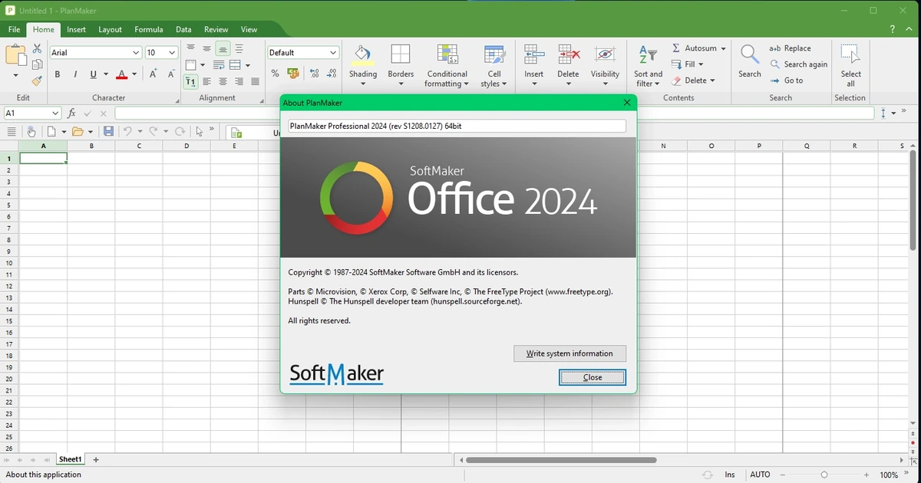921x483 pixels.
Task: Click Search again button
Action: 799,64
